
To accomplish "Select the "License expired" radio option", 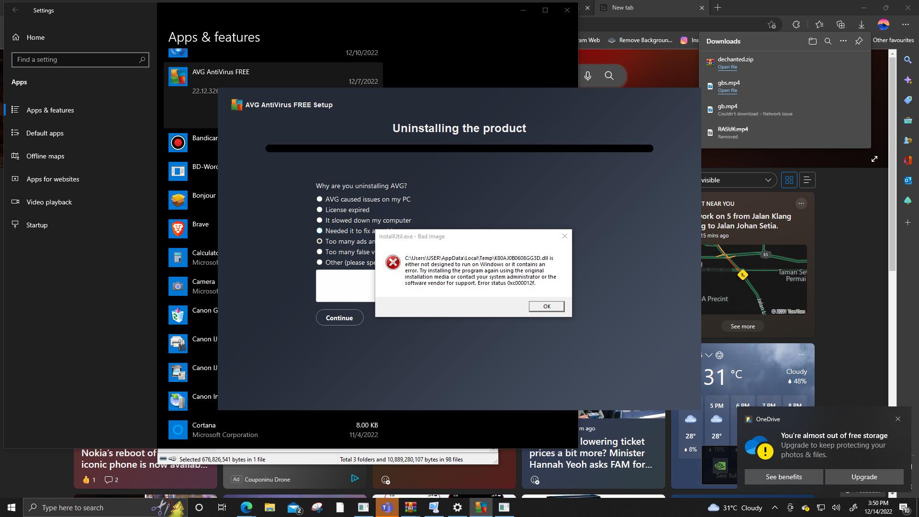I will (x=319, y=210).
